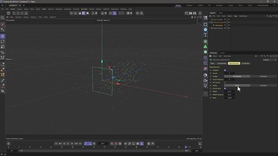Open the Attributes search icon
278x156 pixels.
(265, 56)
